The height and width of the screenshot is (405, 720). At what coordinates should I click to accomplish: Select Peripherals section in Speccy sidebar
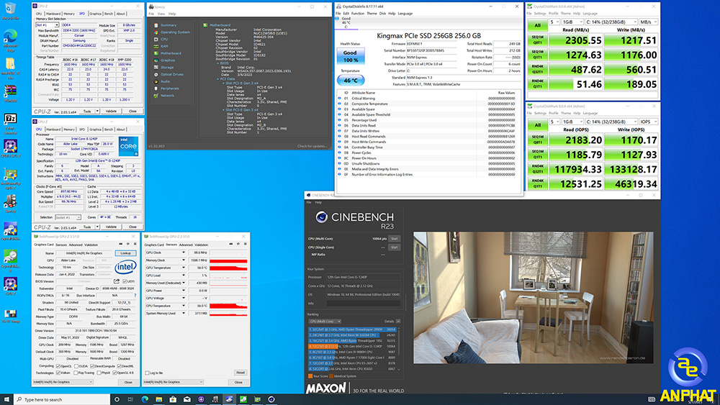click(x=169, y=88)
